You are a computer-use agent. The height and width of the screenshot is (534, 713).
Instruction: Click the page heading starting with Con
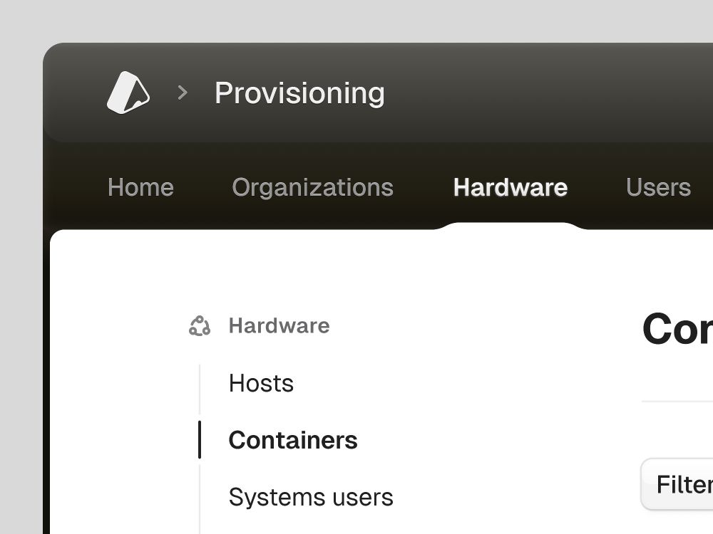click(677, 329)
